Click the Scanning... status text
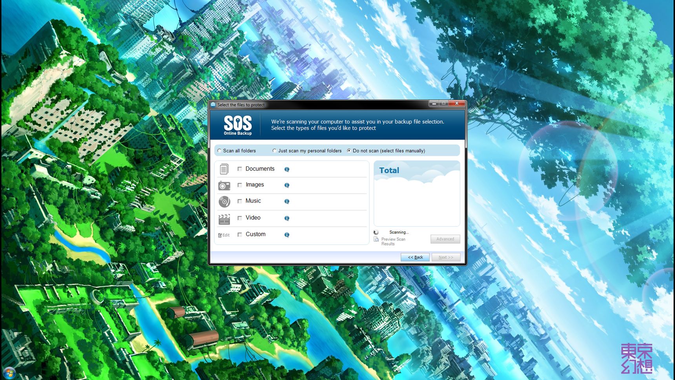This screenshot has height=380, width=675. (399, 232)
